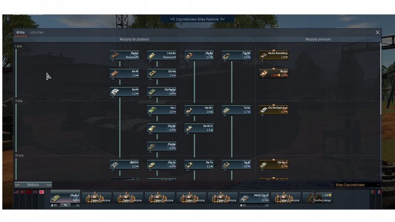
Task: Open Zręcznościowe Bitwy Pancerne mode dropdown
Action: 197,19
